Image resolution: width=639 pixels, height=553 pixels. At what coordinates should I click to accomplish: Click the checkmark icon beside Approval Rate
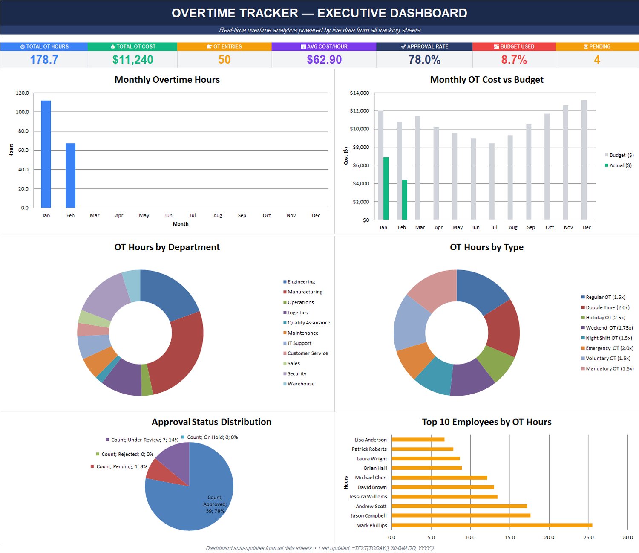[x=403, y=47]
